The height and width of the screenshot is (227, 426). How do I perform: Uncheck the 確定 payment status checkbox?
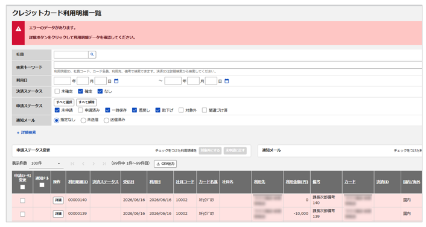[80, 91]
